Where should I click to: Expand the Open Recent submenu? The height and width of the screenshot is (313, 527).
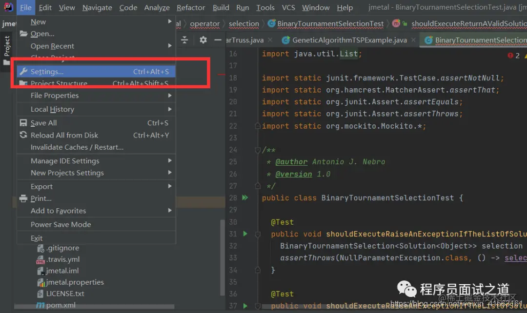(x=96, y=46)
